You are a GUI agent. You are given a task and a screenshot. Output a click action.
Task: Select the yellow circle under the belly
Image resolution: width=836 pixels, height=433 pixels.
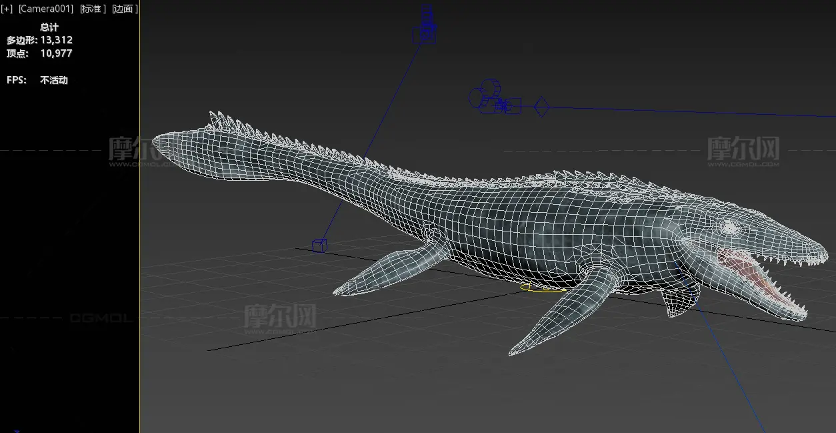pos(543,288)
